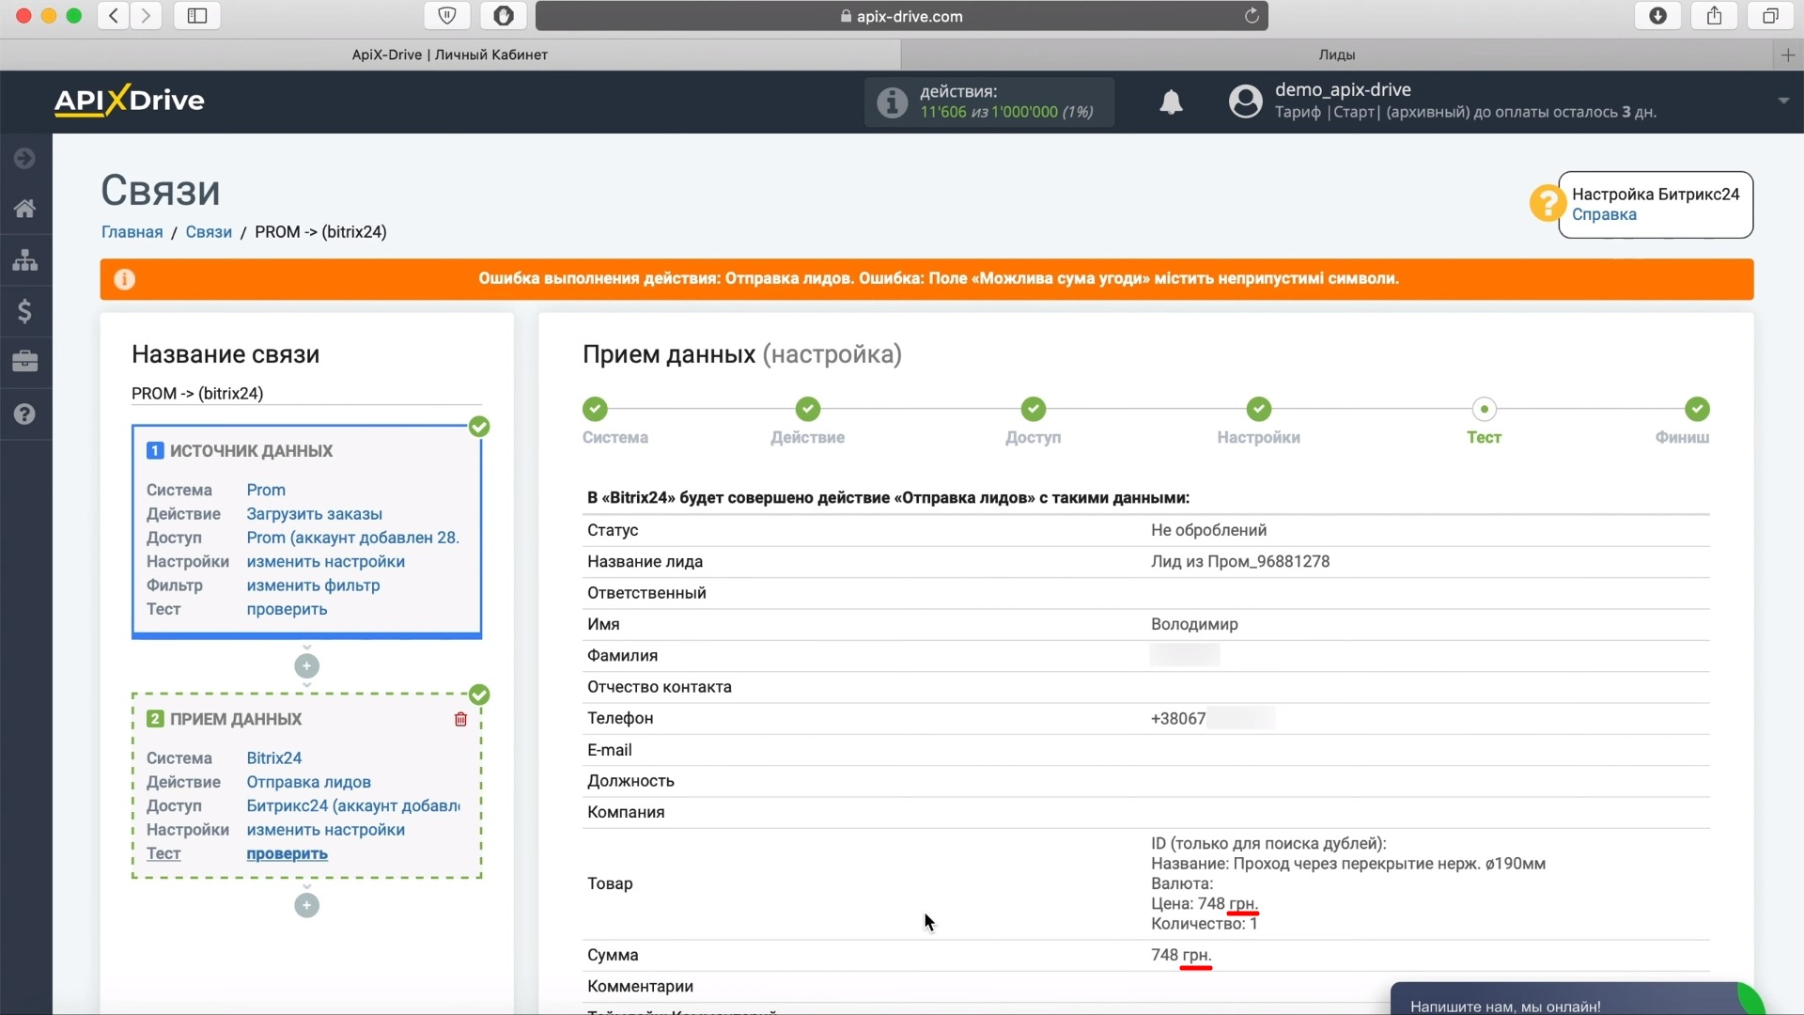Open Safari downloads icon

1658,16
